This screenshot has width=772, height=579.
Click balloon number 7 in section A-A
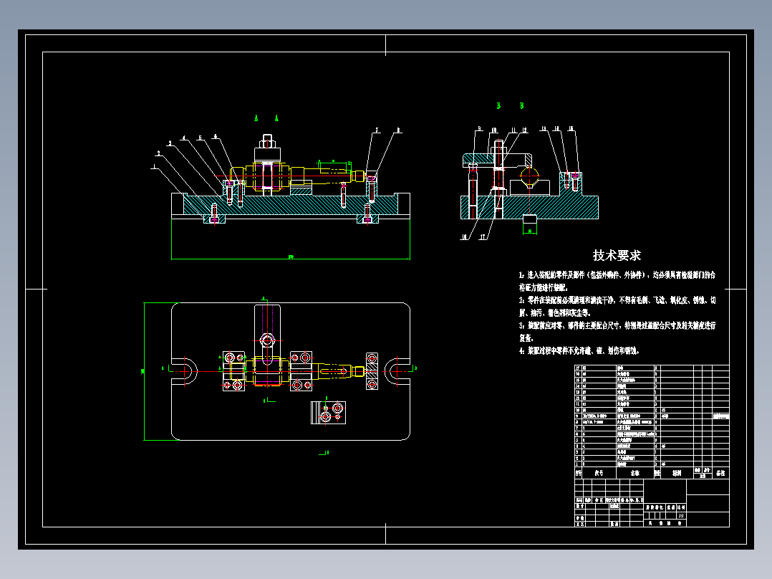point(377,130)
